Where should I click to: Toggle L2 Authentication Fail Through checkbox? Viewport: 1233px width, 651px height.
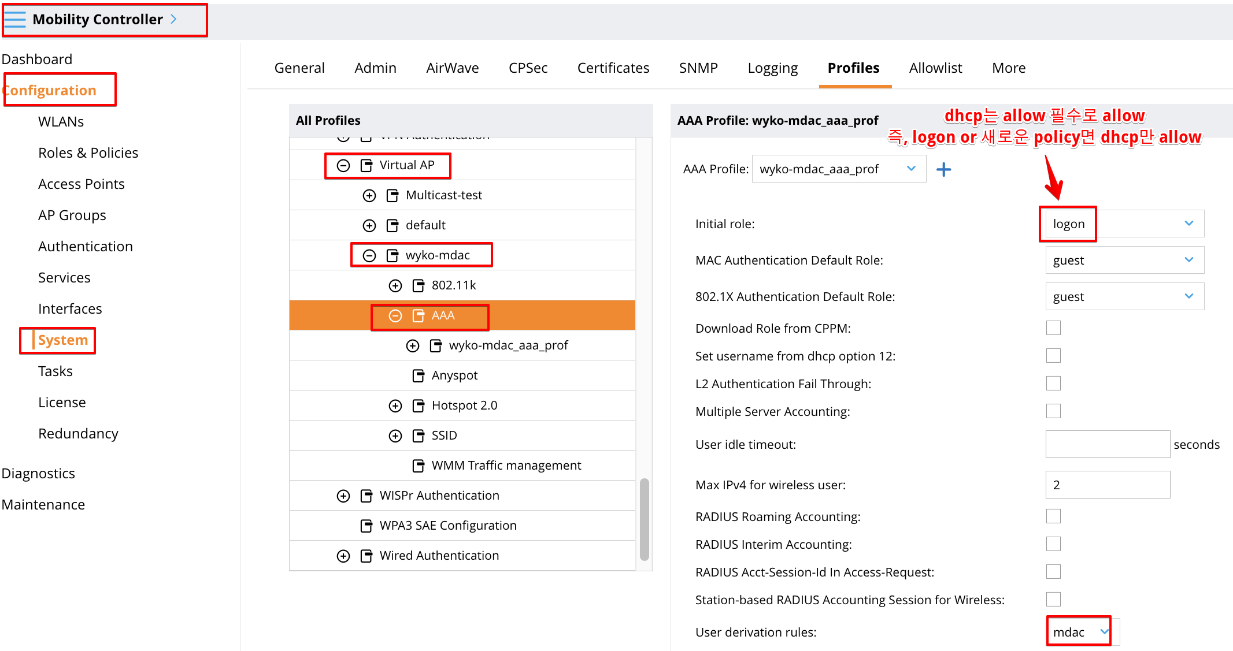(1053, 384)
